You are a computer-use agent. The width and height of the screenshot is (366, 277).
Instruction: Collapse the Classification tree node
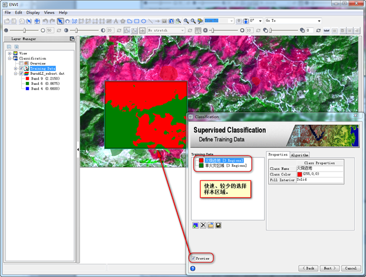tap(9, 58)
